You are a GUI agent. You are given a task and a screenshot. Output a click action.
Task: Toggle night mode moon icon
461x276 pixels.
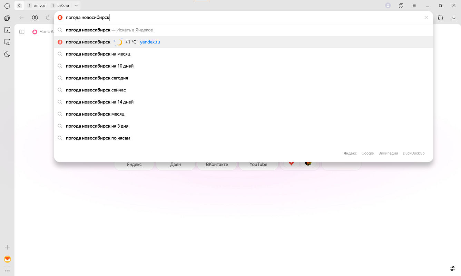pos(7,54)
